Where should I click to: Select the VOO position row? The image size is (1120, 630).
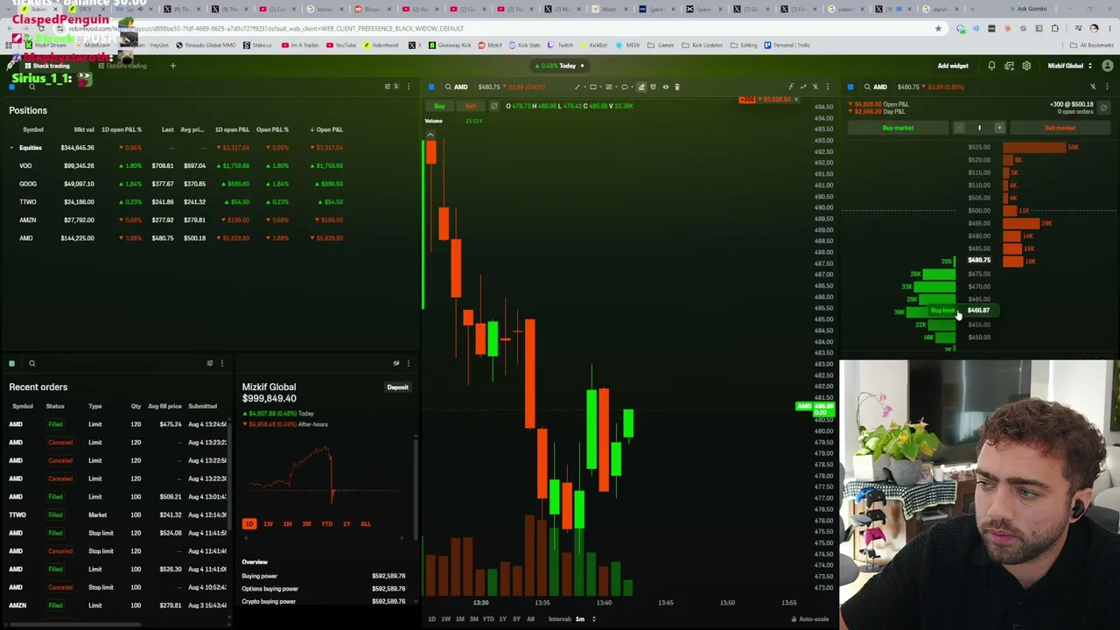tap(175, 165)
